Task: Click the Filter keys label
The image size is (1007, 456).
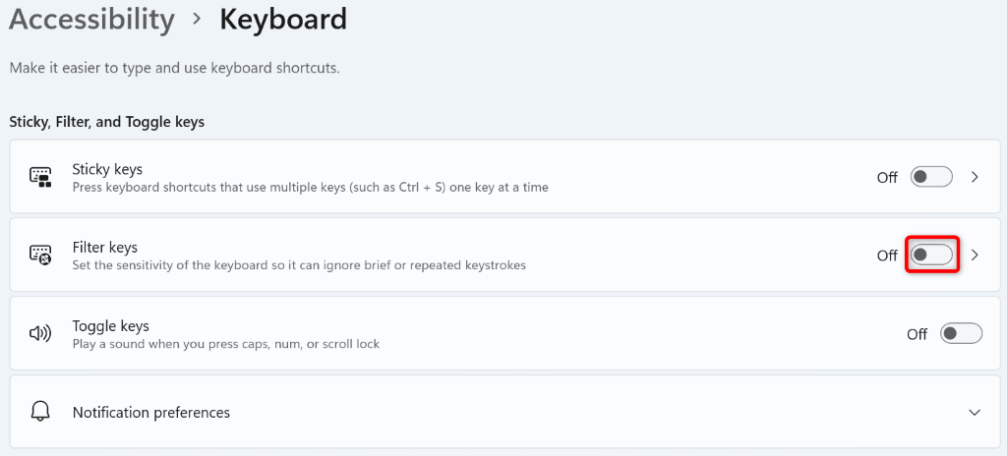Action: pos(105,248)
